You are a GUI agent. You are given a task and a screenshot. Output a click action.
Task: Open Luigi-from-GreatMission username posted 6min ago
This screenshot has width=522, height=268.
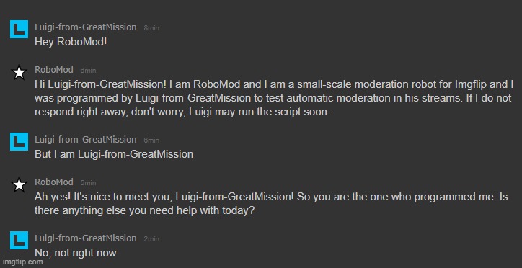point(86,140)
